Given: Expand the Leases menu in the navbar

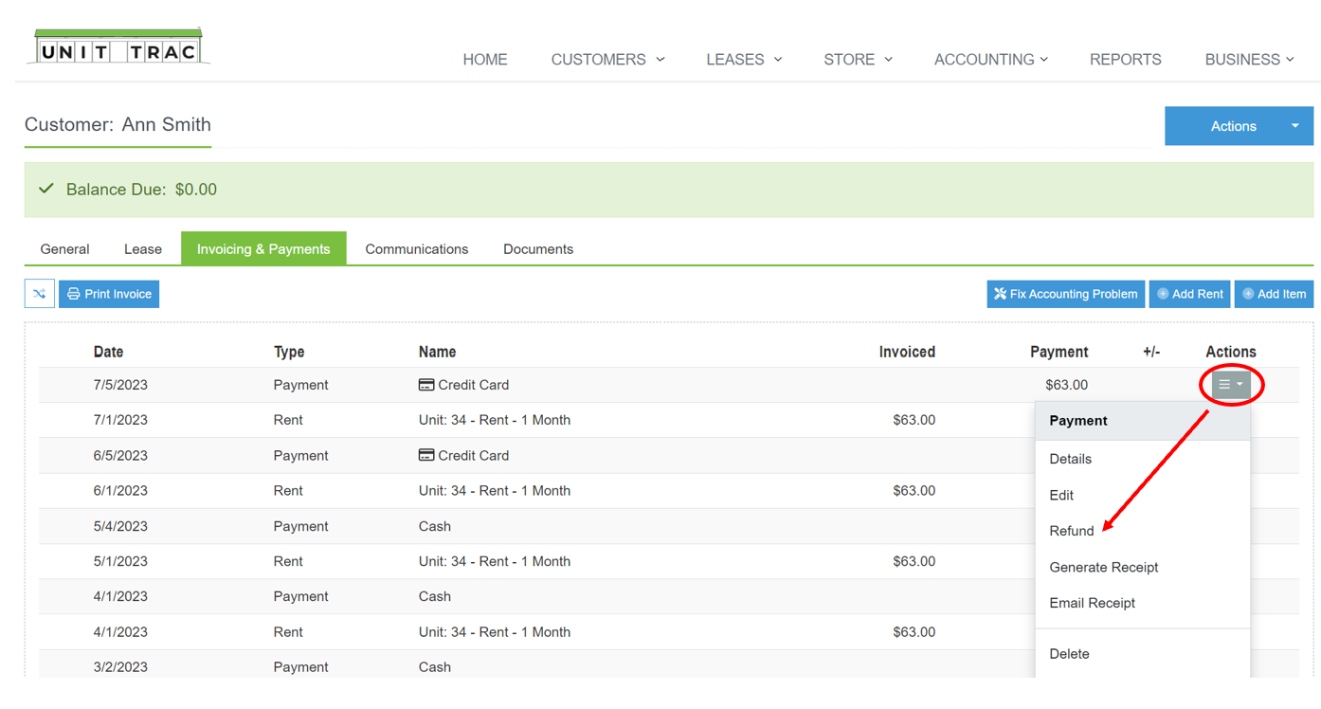Looking at the screenshot, I should click(x=744, y=60).
